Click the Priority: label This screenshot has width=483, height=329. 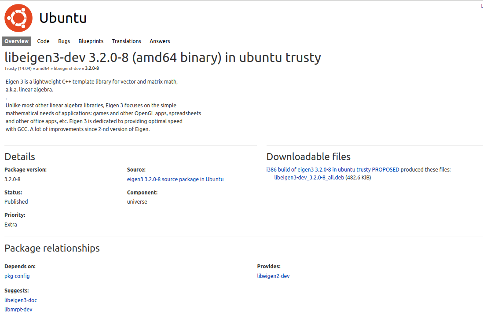point(15,215)
